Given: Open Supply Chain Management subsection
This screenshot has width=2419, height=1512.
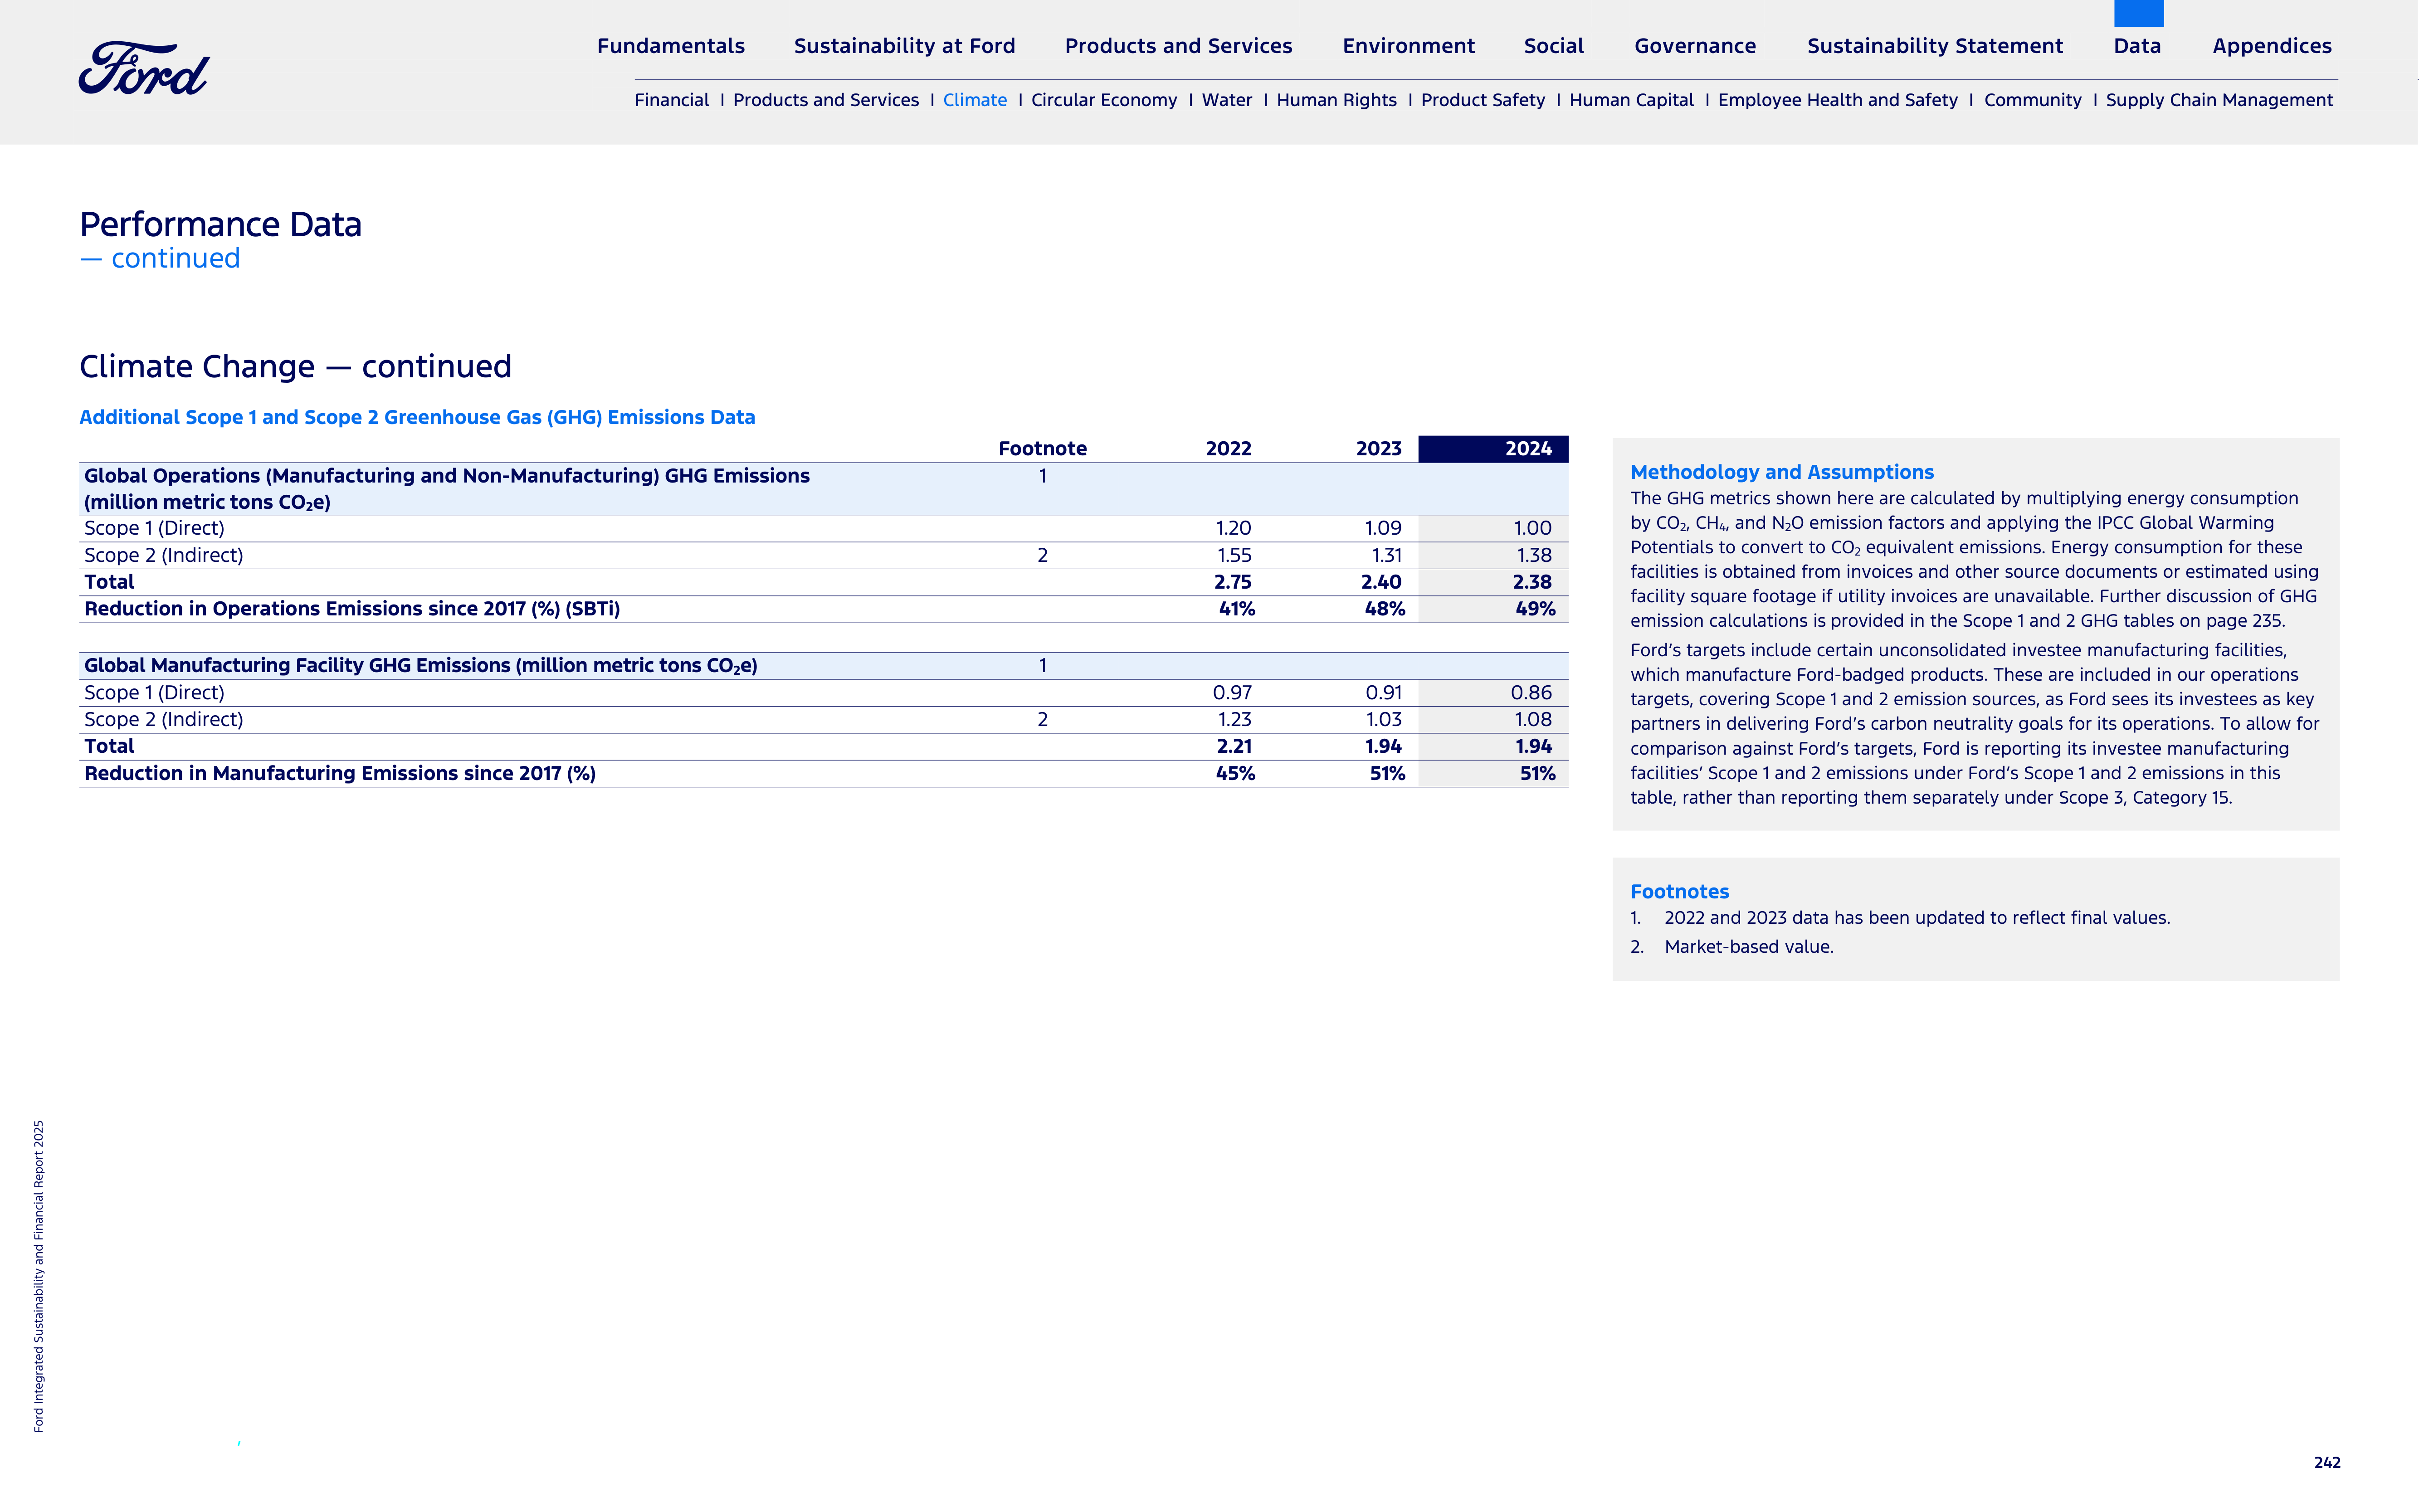Looking at the screenshot, I should click(2219, 100).
